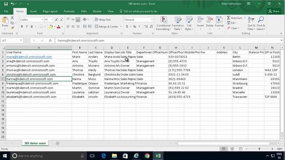The image size is (285, 160).
Task: Click the Save icon in quick access toolbar
Action: (6, 4)
